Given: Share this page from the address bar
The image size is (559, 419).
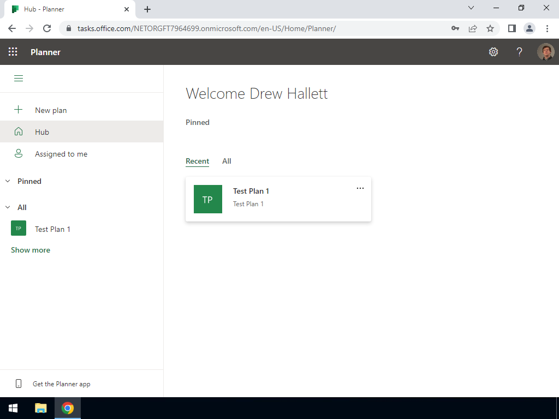Looking at the screenshot, I should coord(473,28).
